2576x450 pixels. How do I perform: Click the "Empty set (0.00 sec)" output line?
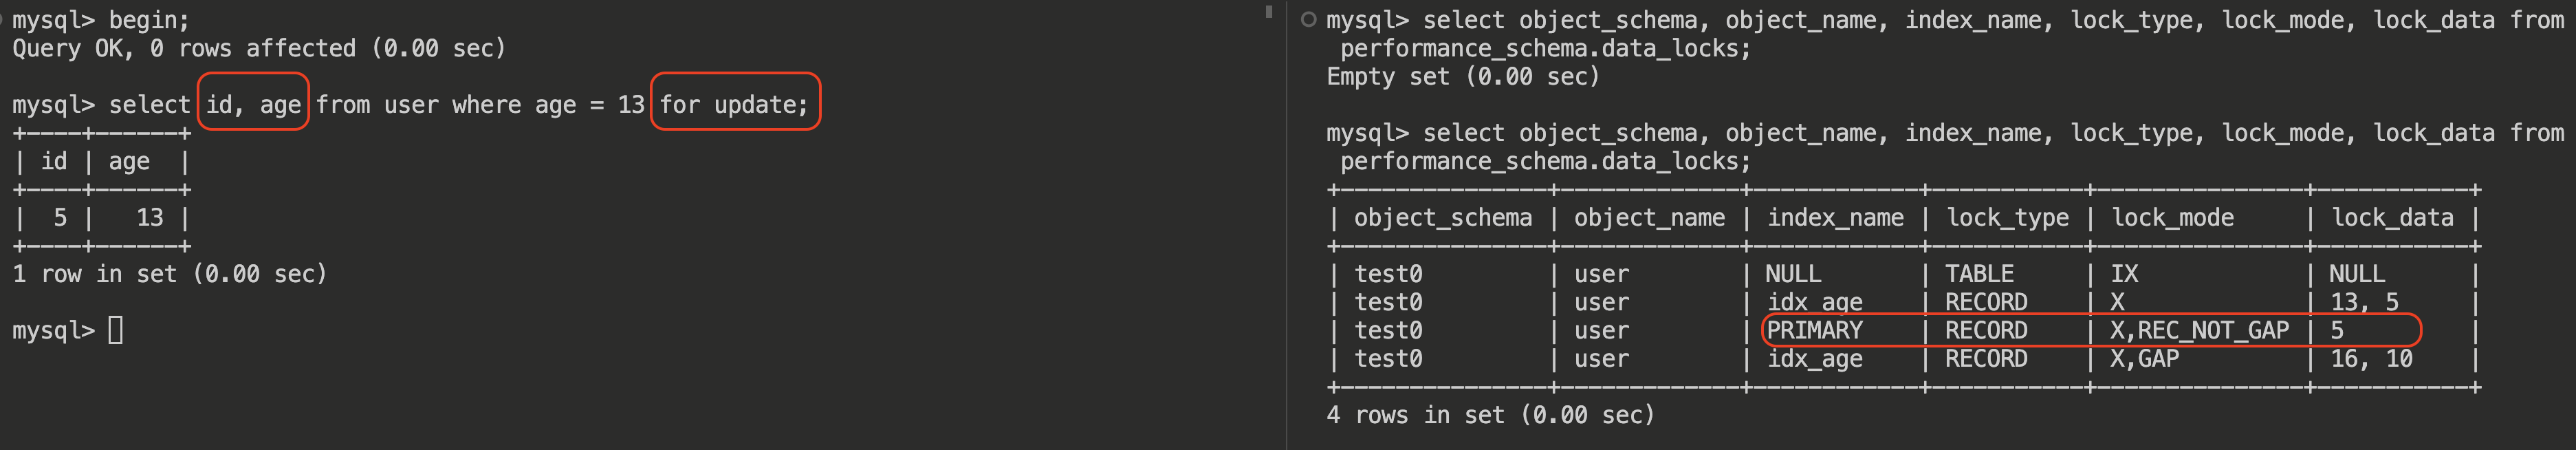tap(1462, 77)
